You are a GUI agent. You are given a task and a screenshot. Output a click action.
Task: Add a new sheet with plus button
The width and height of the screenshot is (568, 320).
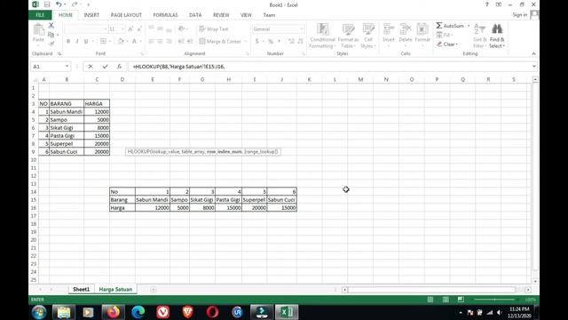pyautogui.click(x=154, y=289)
